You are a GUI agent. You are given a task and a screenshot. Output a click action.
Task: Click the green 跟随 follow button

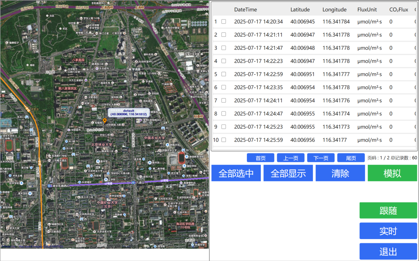pos(388,210)
